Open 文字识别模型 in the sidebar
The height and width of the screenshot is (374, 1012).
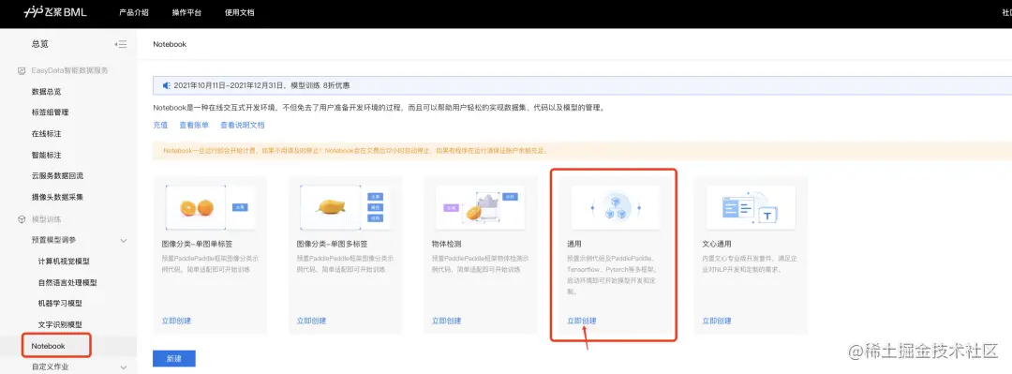pyautogui.click(x=60, y=324)
